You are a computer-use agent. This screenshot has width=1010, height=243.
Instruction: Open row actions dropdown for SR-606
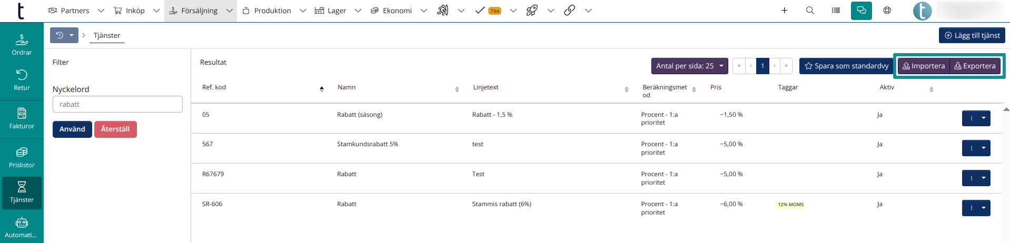(x=983, y=208)
